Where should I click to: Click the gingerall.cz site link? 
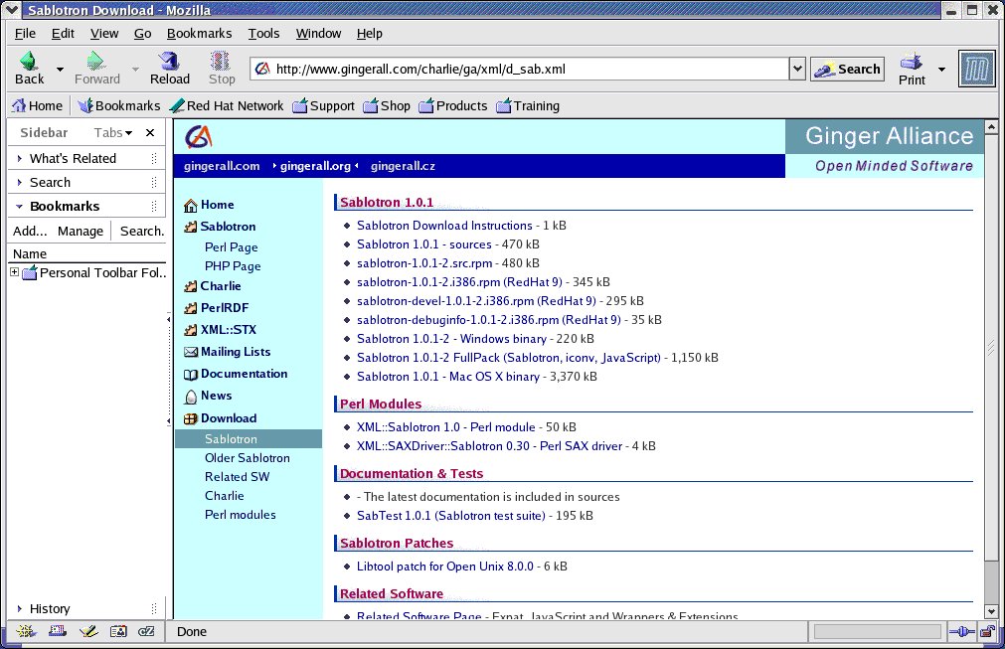coord(403,166)
